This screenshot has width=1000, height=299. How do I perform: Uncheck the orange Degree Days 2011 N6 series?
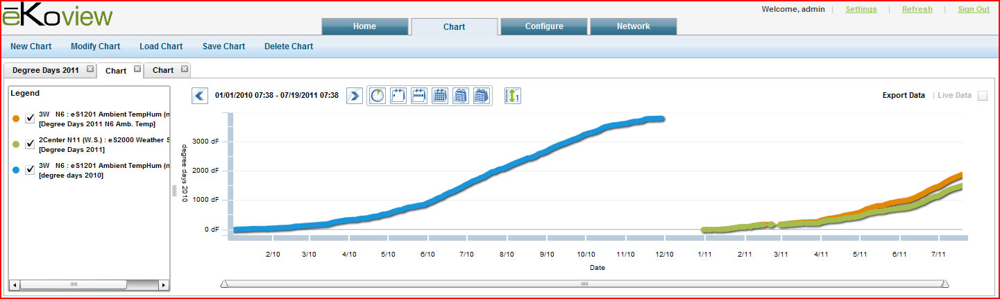coord(30,119)
